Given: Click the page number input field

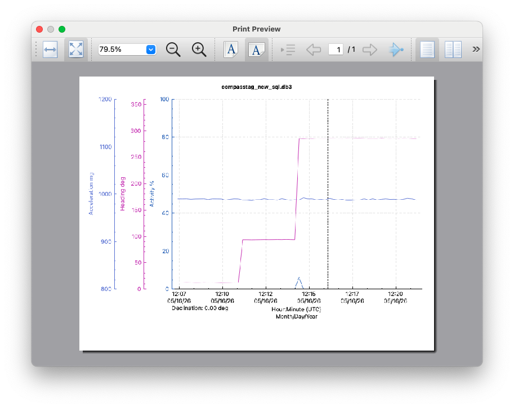Looking at the screenshot, I should coord(336,50).
